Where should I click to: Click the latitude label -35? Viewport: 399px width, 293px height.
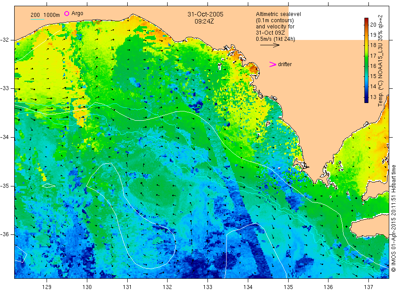[5, 186]
